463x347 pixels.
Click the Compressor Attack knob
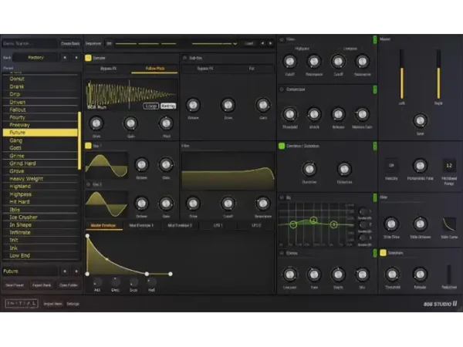[314, 114]
